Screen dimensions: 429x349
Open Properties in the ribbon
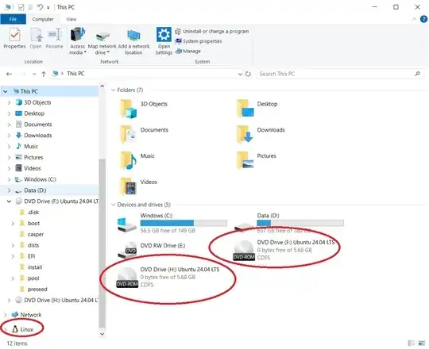coord(14,38)
